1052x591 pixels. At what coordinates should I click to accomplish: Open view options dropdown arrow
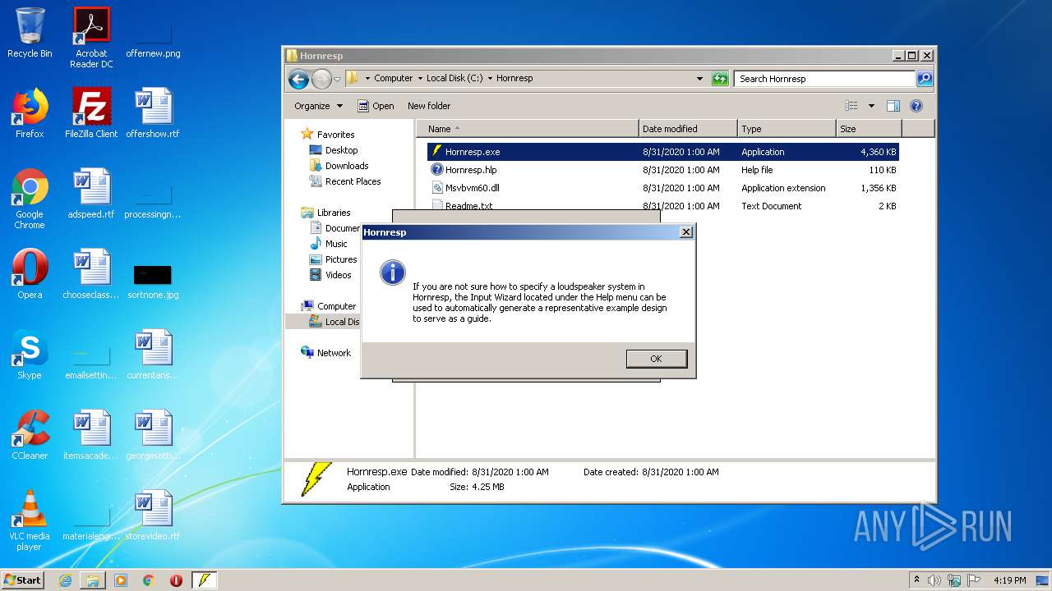coord(871,106)
